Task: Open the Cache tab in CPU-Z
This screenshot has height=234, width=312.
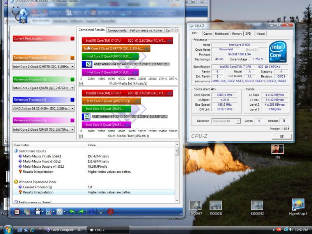Action: click(207, 34)
